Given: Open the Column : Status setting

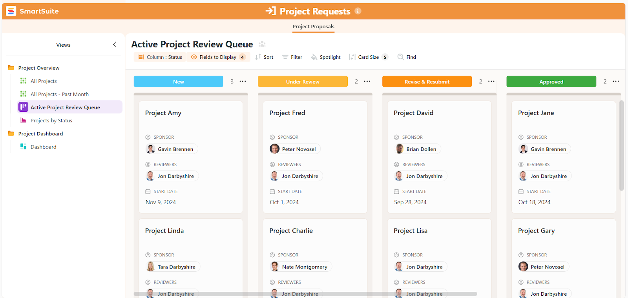Looking at the screenshot, I should coord(160,57).
